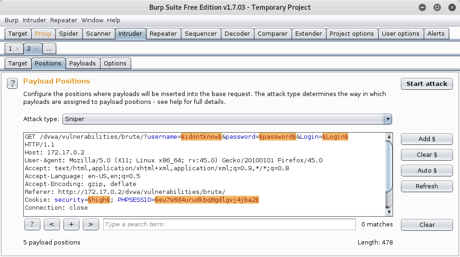Click the plus search options button
The width and height of the screenshot is (460, 257).
point(71,225)
